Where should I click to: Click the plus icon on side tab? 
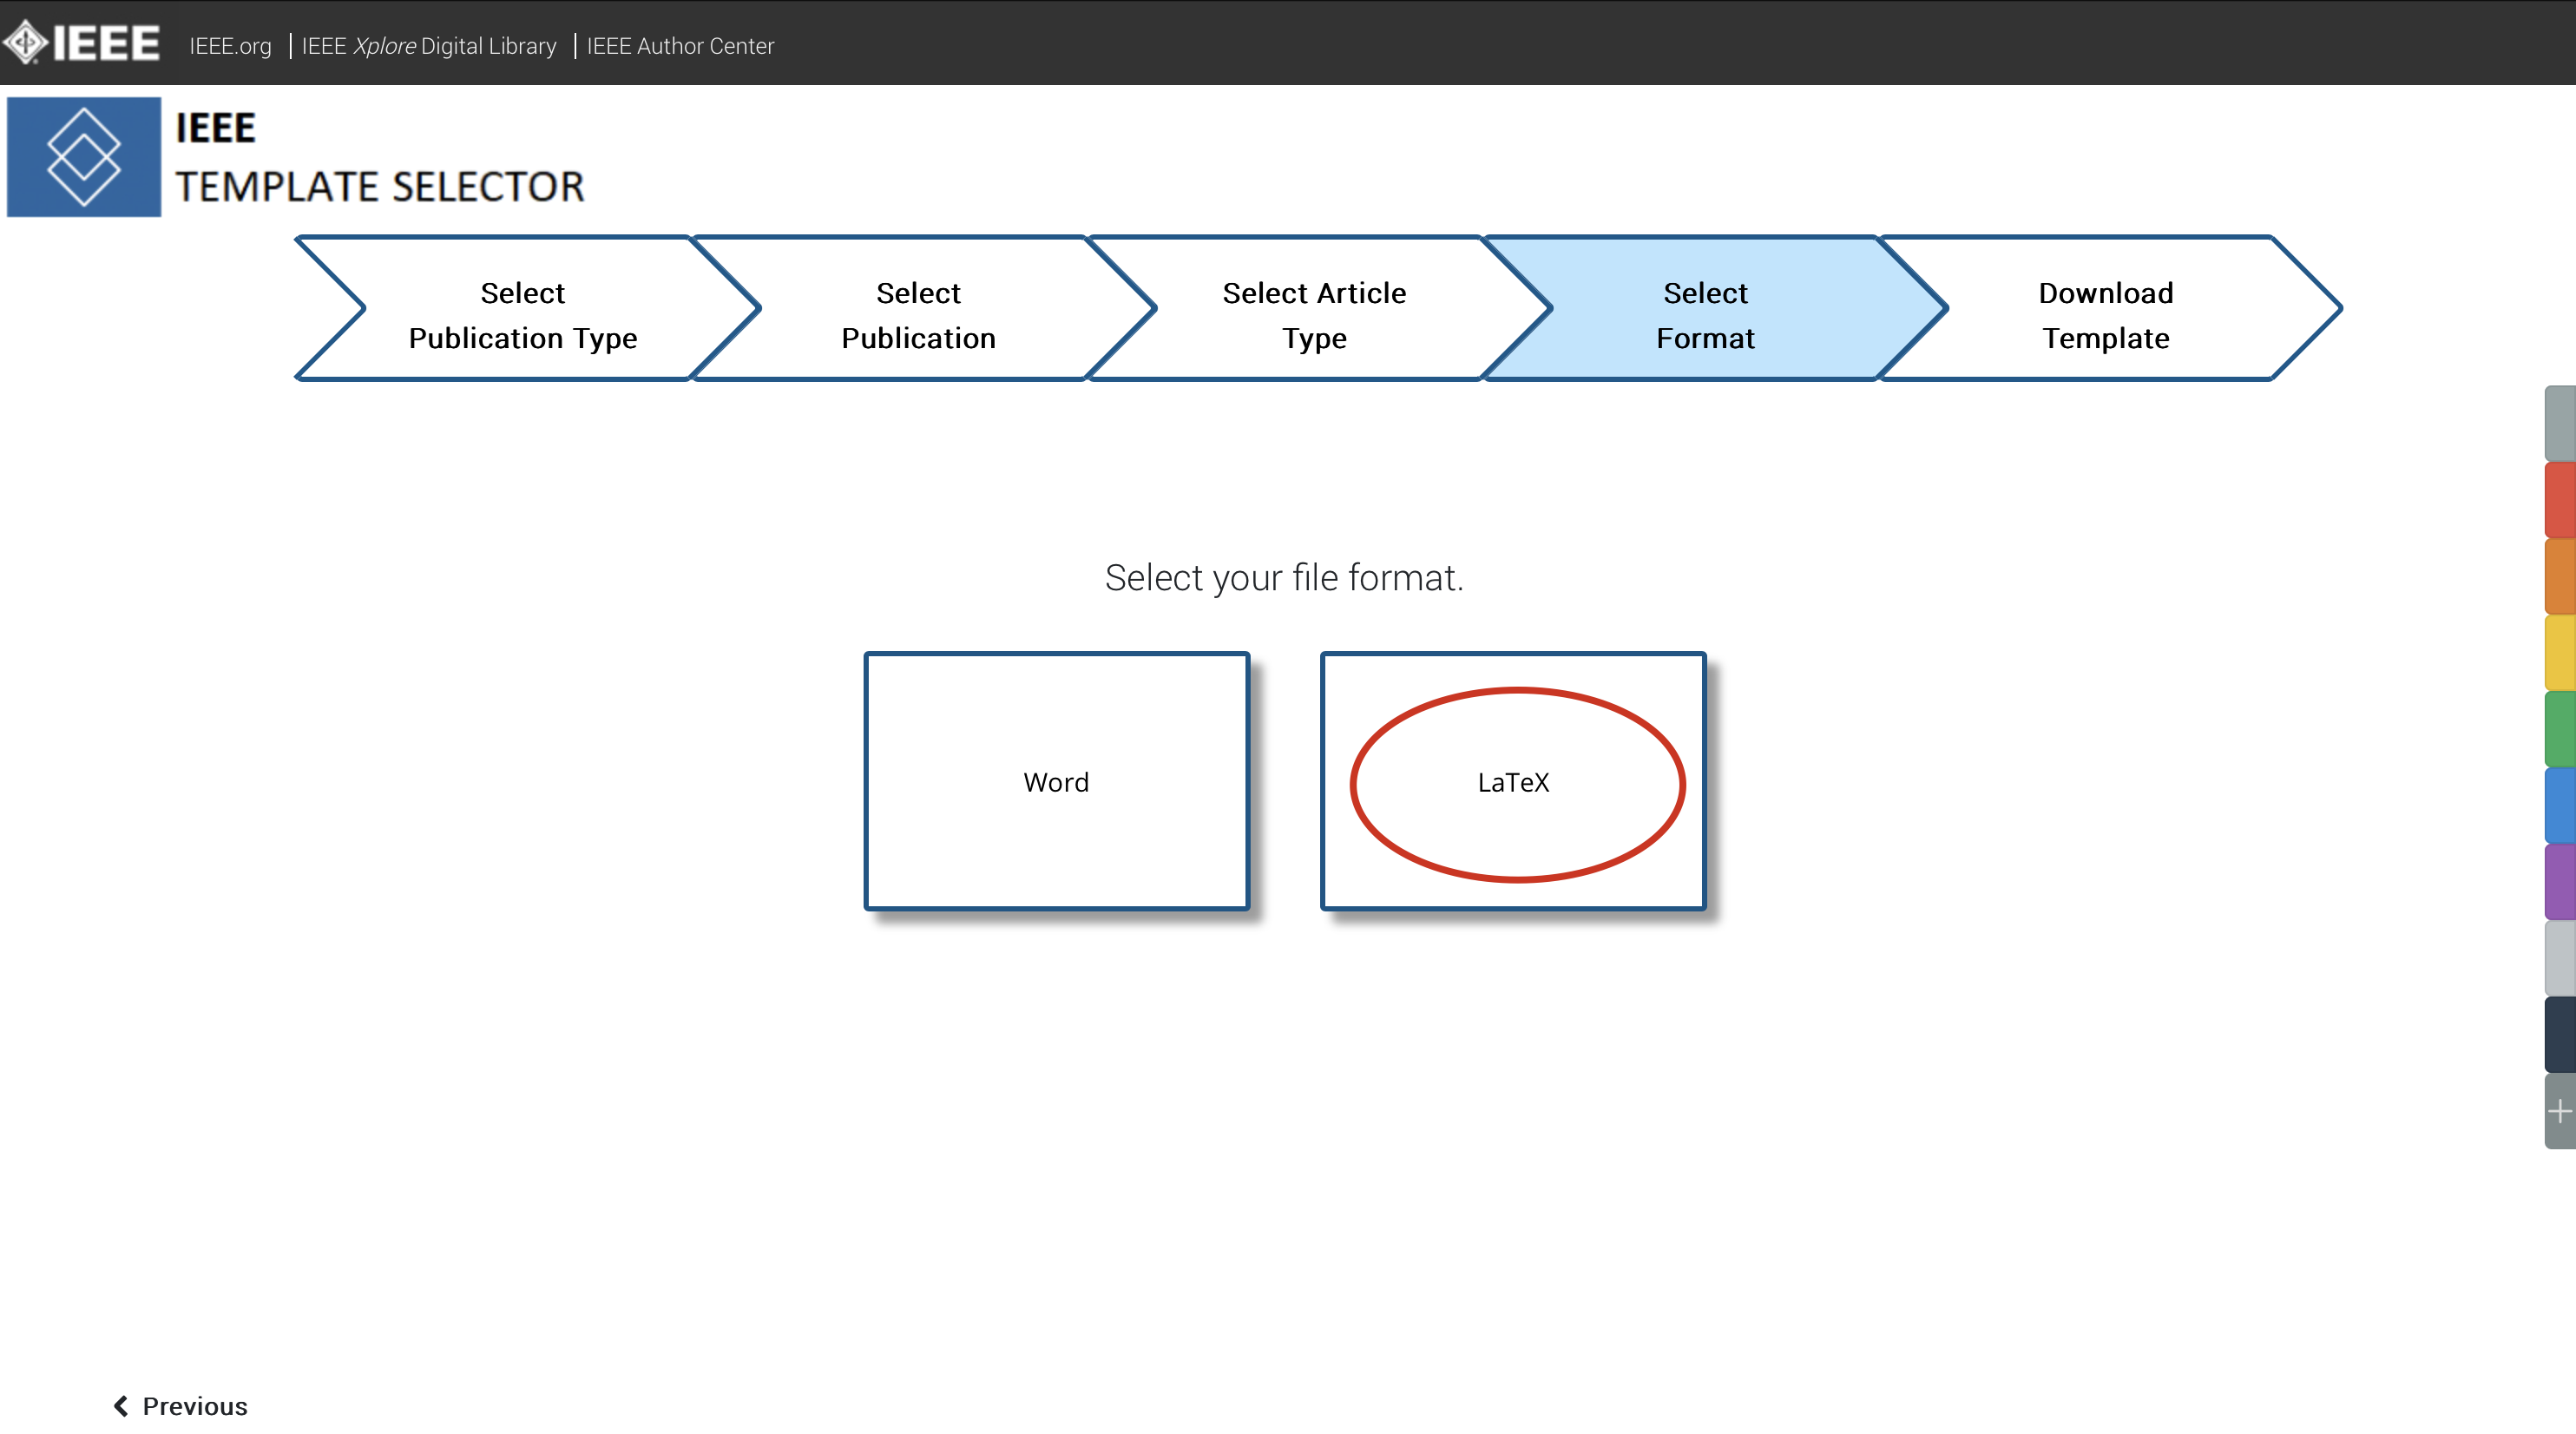(x=2560, y=1111)
